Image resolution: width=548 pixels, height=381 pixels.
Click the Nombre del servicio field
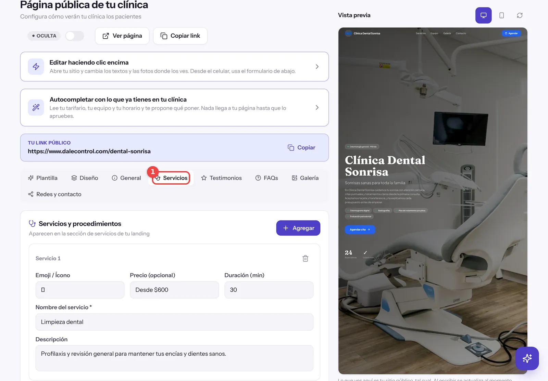[174, 322]
